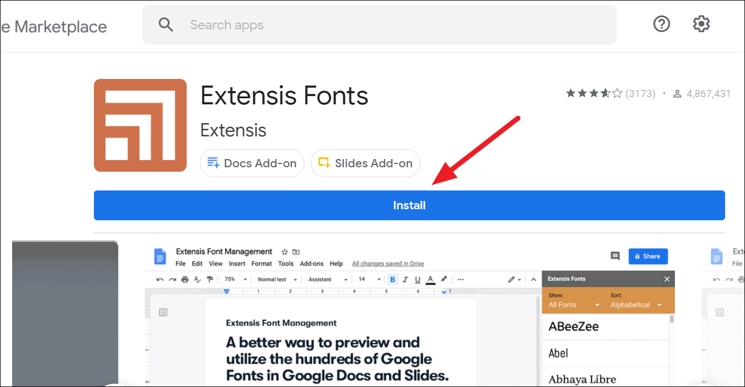Open the help question mark icon
Screen dimensions: 745x387
662,24
